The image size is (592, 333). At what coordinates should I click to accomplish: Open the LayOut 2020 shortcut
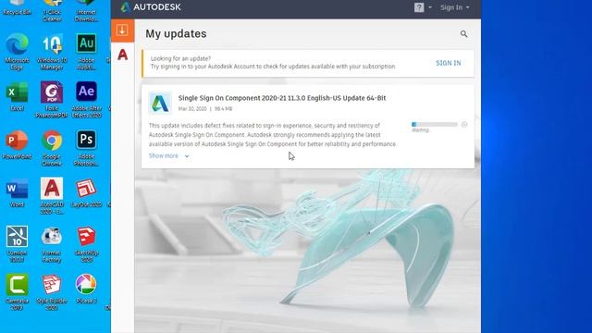(x=86, y=193)
